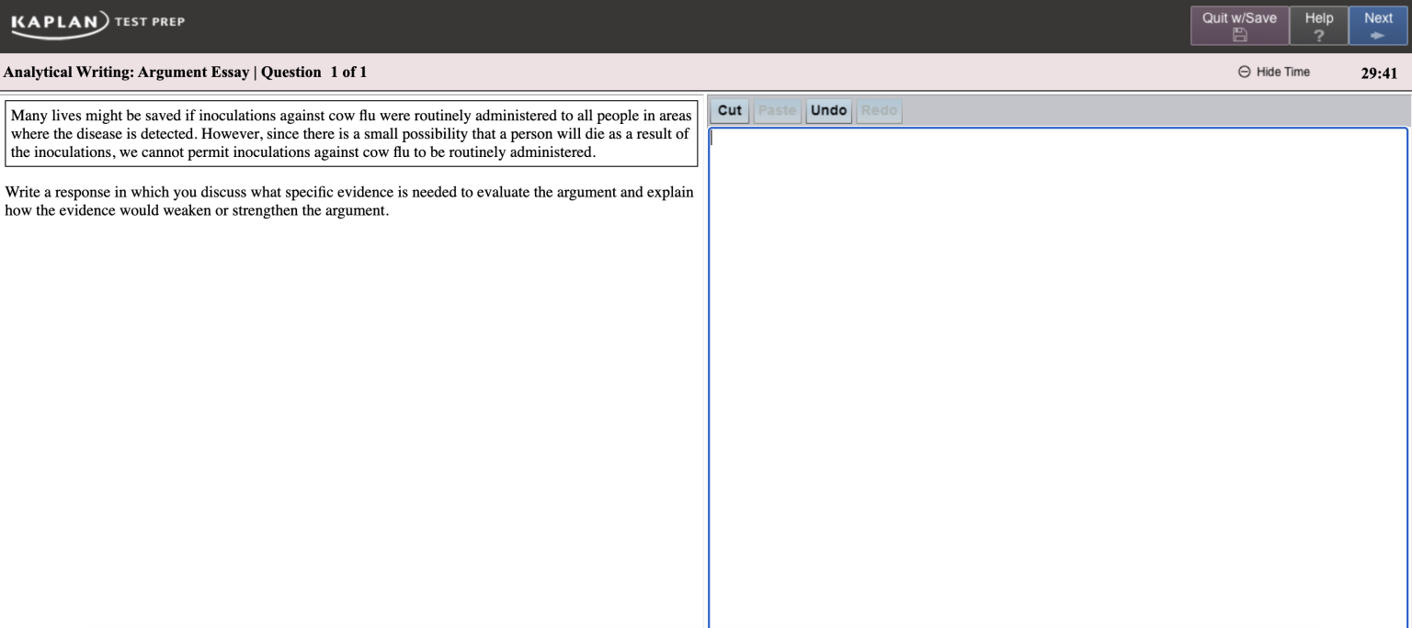Click the Analytical Writing: Argument Essay heading

pyautogui.click(x=126, y=72)
